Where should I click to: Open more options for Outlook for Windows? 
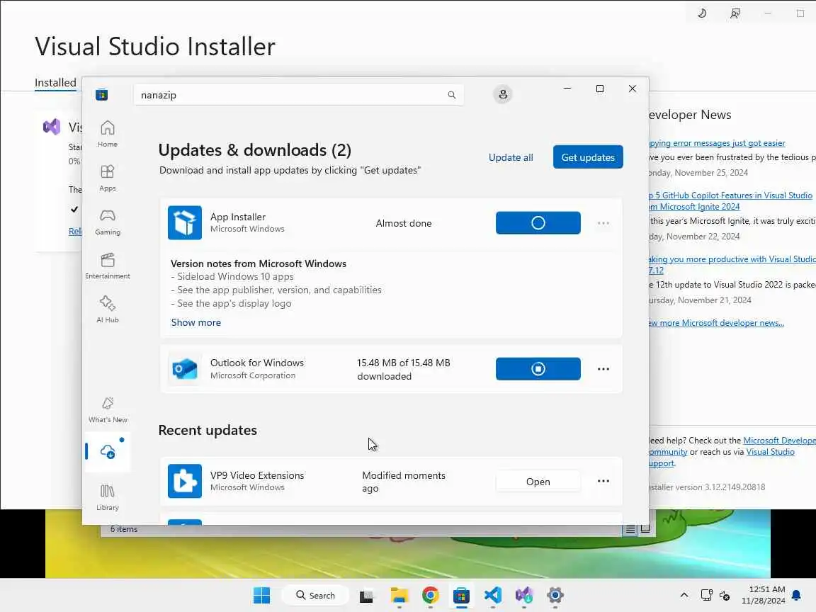point(603,368)
